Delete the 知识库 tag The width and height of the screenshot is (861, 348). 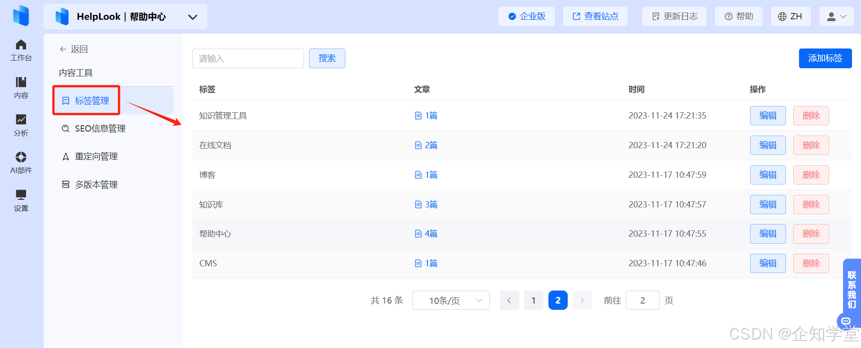coord(811,205)
